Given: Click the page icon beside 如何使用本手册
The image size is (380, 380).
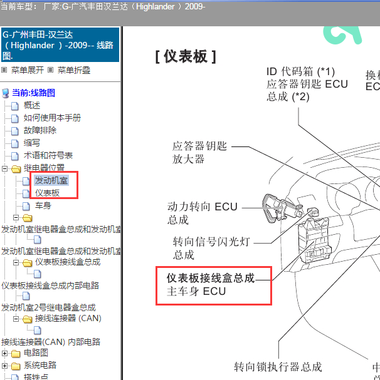Looking at the screenshot, I should [15, 118].
